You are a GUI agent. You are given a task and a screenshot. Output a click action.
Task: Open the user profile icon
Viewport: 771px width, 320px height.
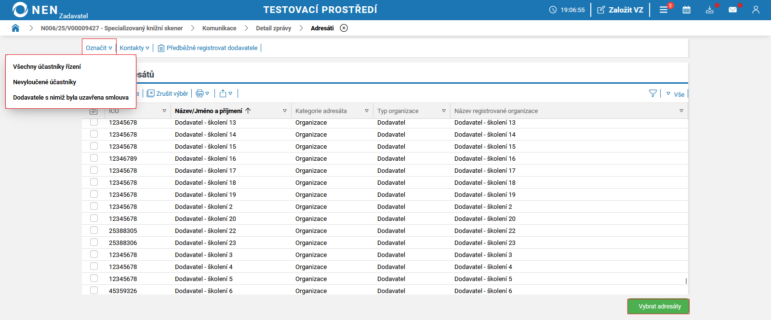pyautogui.click(x=756, y=10)
